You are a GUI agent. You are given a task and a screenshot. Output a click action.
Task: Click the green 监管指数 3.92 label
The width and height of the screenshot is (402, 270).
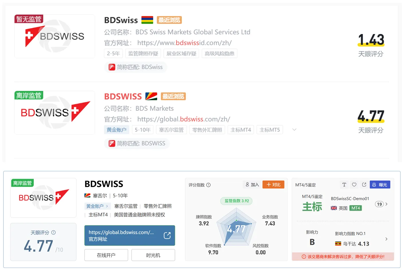[x=237, y=201]
